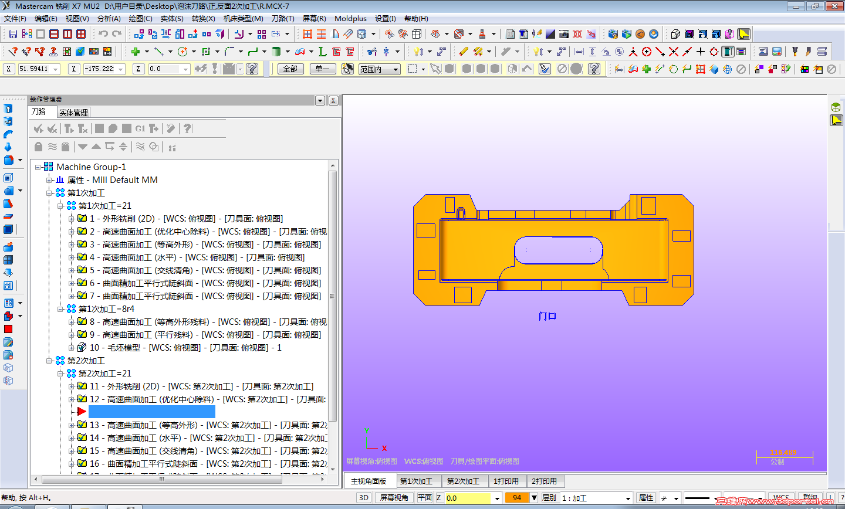Select the circle center point tool

(182, 52)
